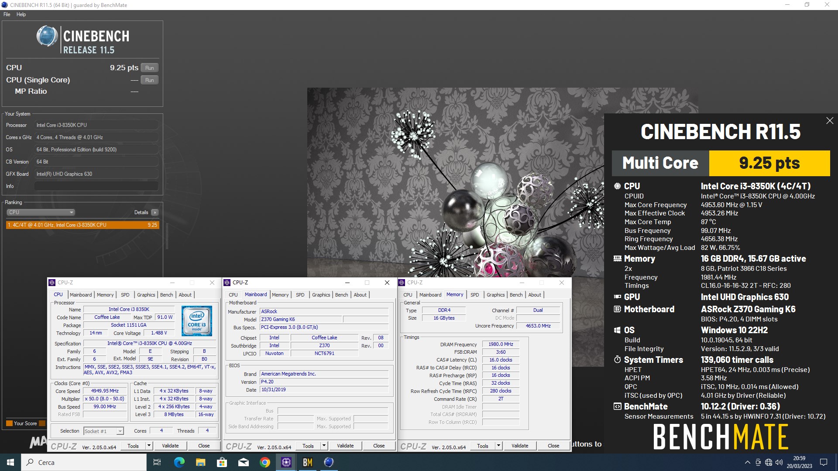Click the 9.25 pts Multi Core score
Image resolution: width=838 pixels, height=471 pixels.
(x=769, y=163)
